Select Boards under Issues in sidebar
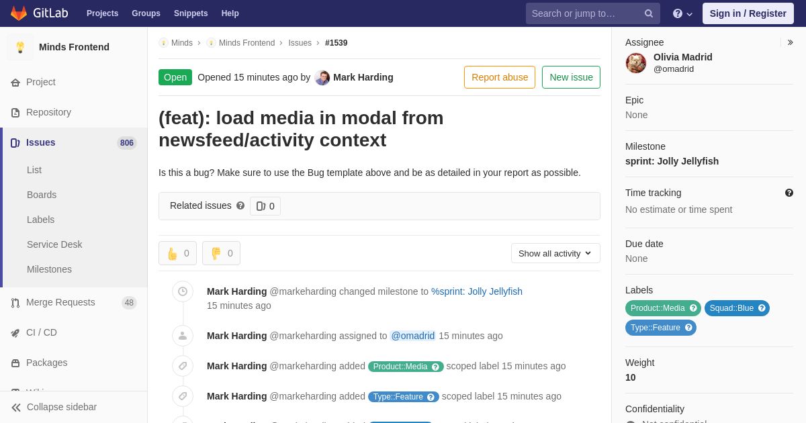Viewport: 806px width, 423px height. coord(42,195)
